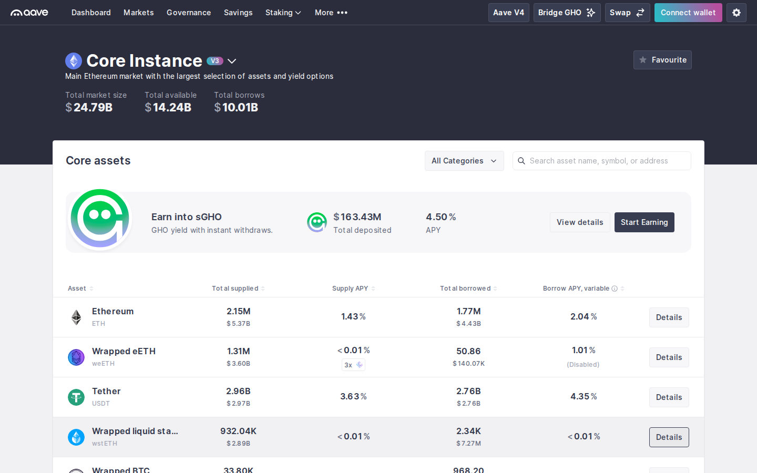Open the All Categories dropdown

[x=464, y=161]
